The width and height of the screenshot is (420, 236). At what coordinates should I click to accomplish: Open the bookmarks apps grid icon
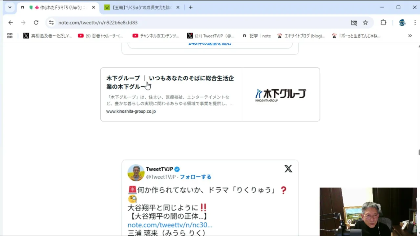10,36
